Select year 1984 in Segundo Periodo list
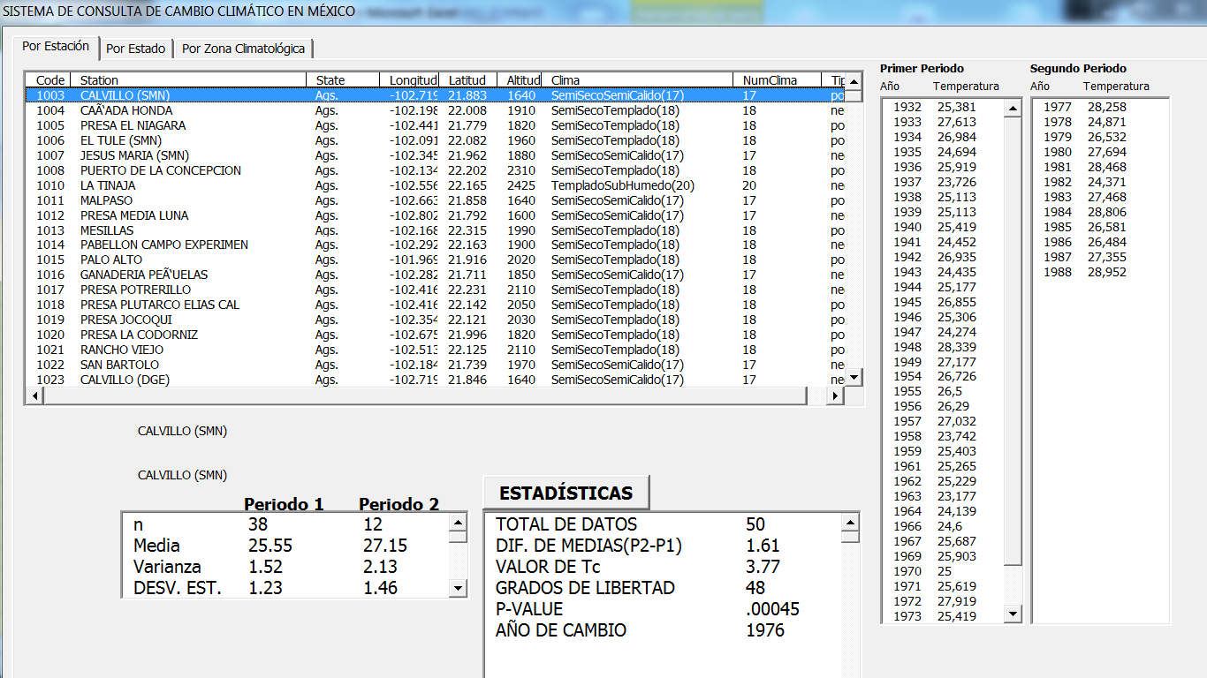Viewport: 1207px width, 678px height. click(1058, 212)
